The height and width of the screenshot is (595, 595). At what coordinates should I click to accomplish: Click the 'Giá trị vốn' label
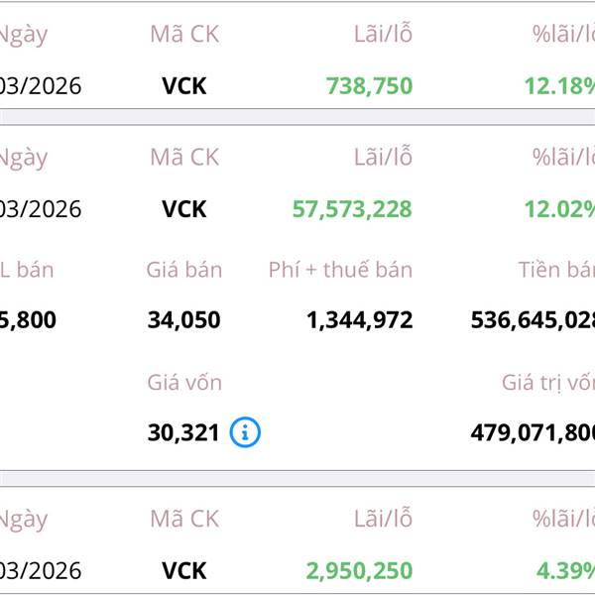point(547,382)
